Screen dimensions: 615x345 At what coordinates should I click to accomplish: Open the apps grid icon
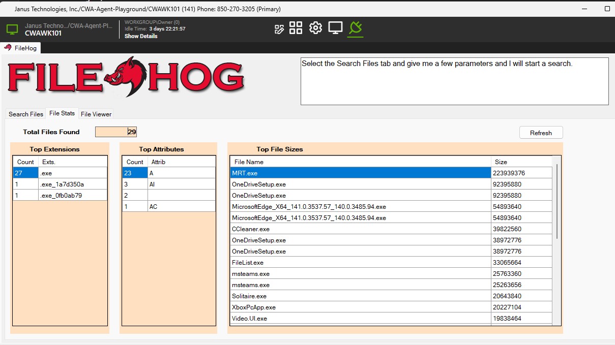296,28
